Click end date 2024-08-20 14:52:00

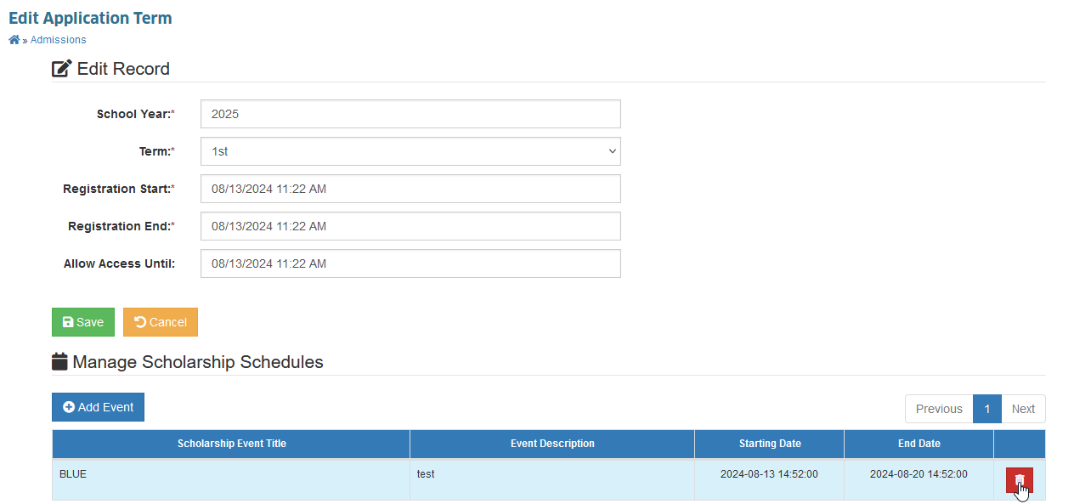919,474
